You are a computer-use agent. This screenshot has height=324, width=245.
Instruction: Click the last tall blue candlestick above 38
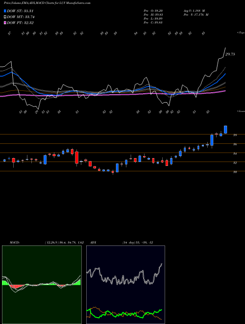225,129
